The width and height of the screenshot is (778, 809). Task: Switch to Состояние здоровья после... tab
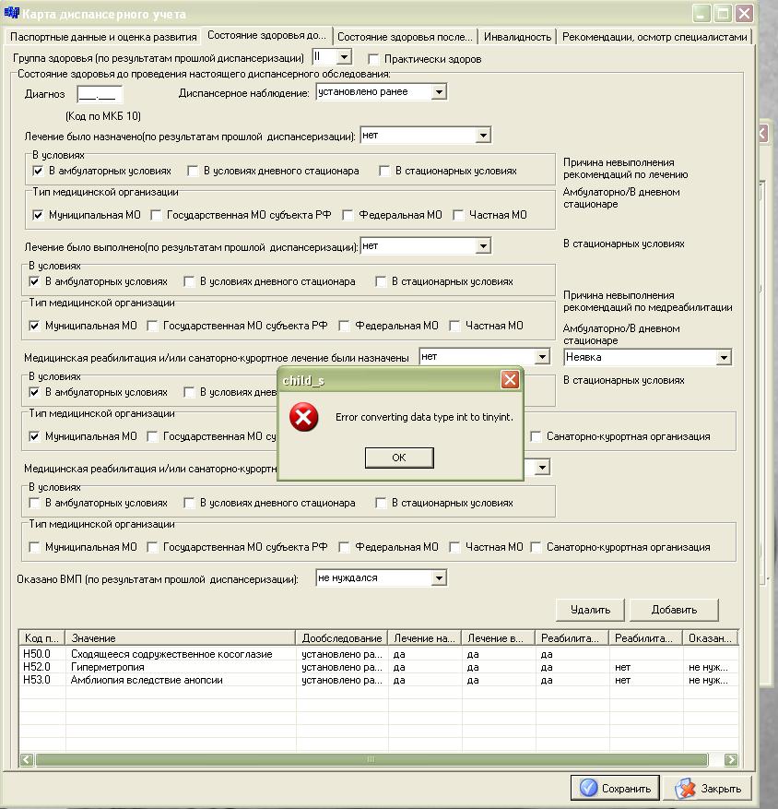click(x=405, y=37)
